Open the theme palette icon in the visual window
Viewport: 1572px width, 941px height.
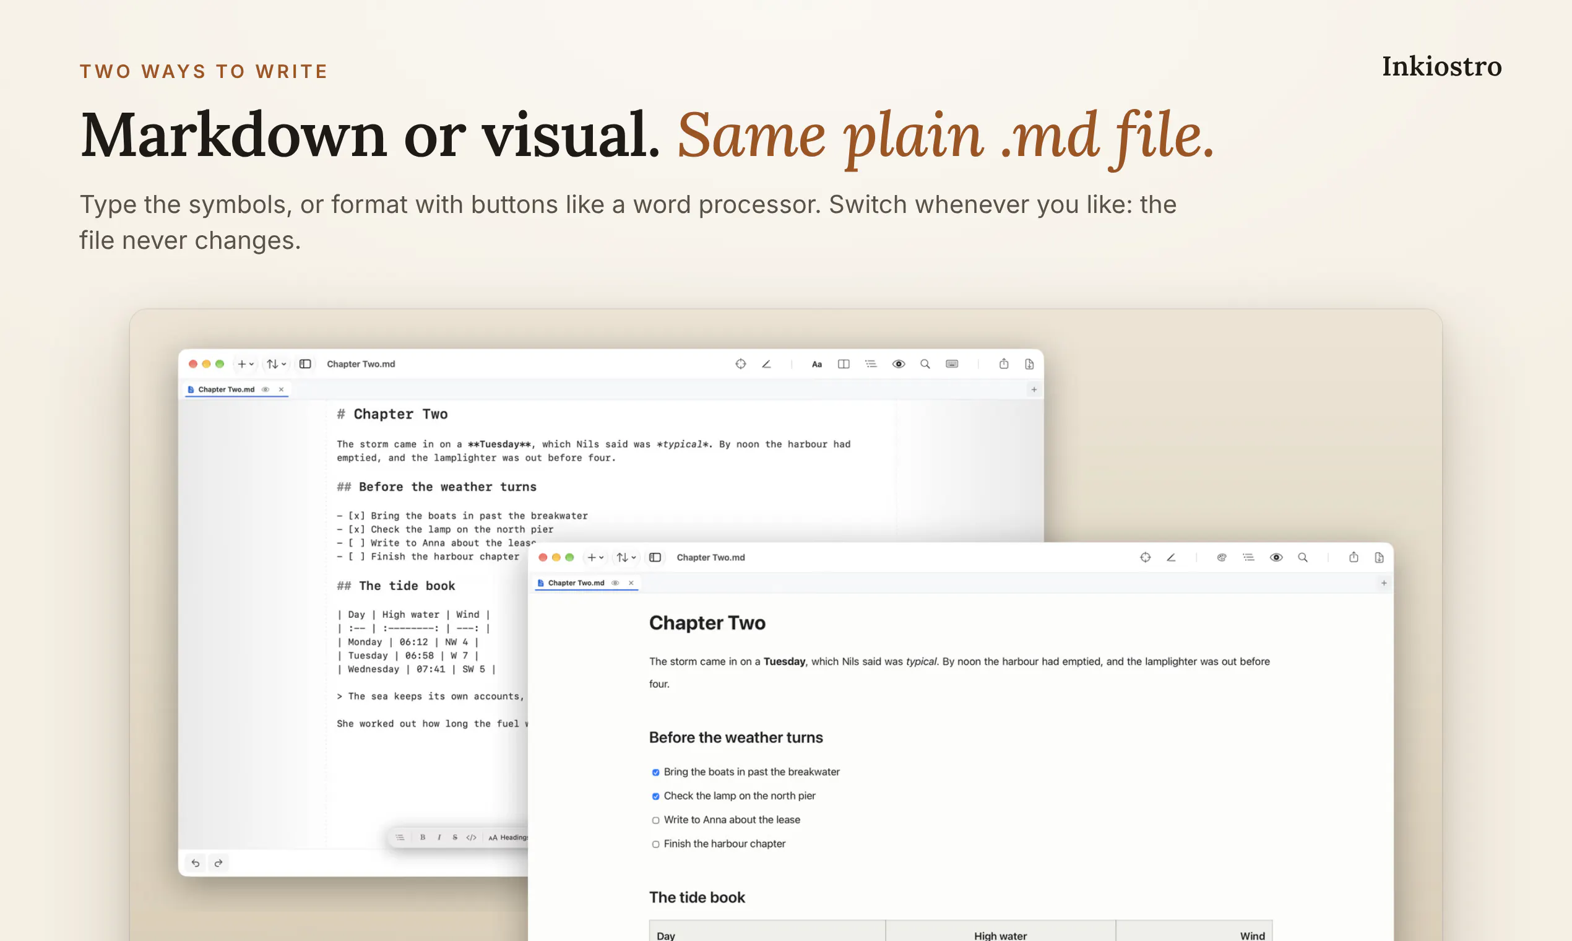coord(1222,557)
